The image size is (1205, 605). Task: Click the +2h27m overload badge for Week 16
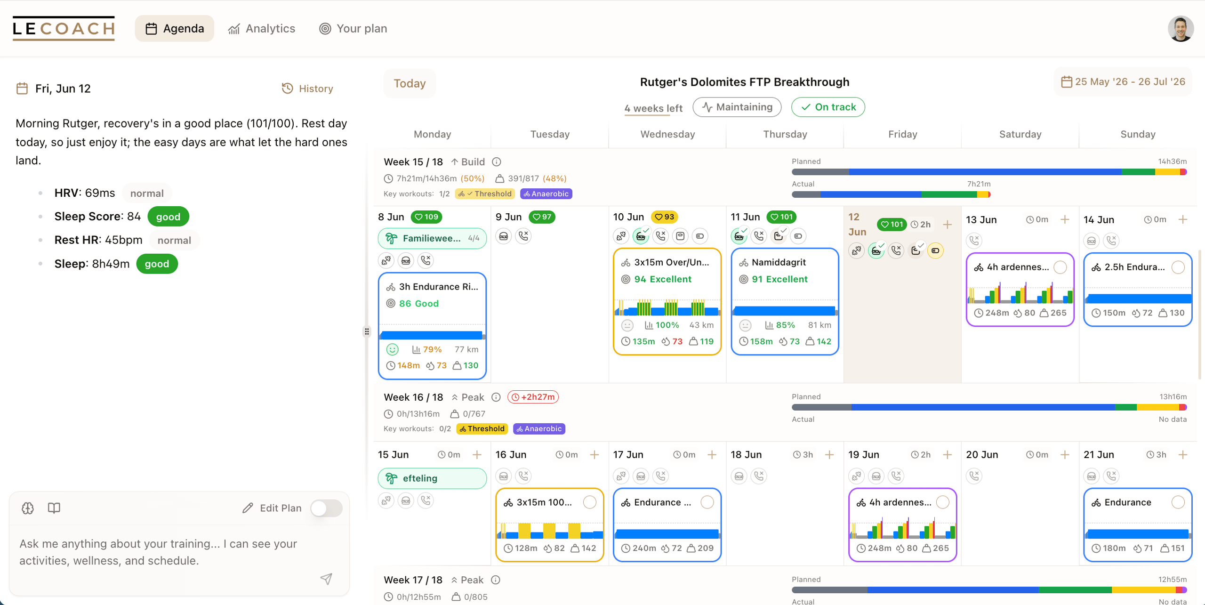tap(533, 397)
